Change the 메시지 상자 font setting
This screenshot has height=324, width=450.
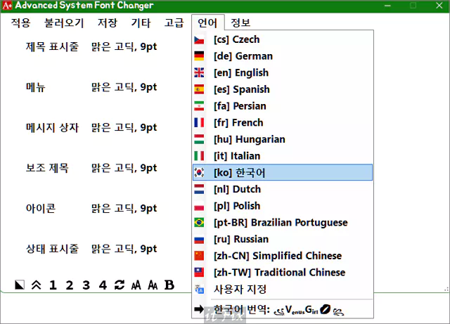(124, 127)
